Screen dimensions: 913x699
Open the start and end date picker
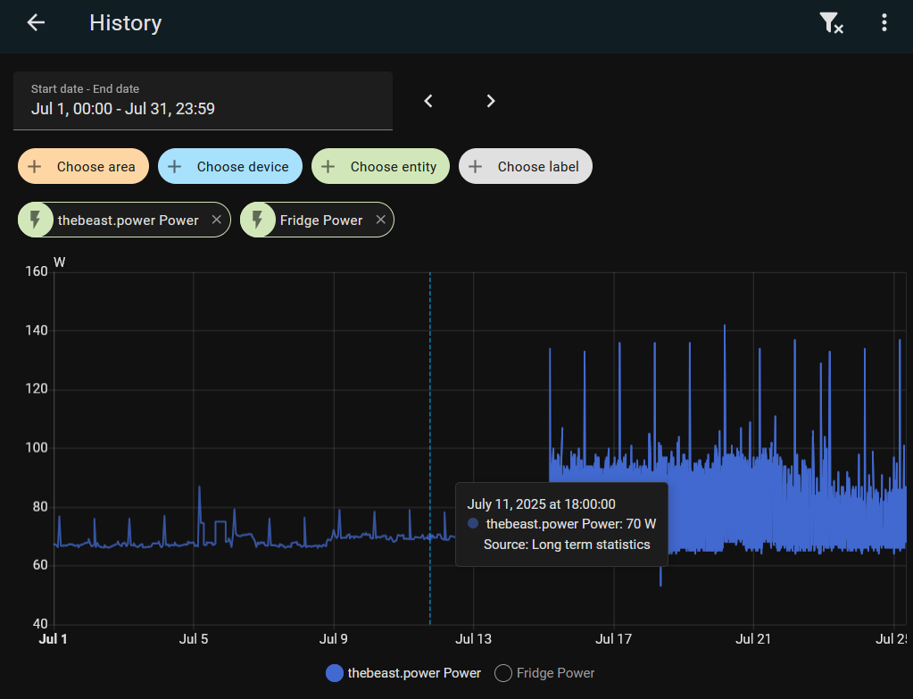coord(203,101)
